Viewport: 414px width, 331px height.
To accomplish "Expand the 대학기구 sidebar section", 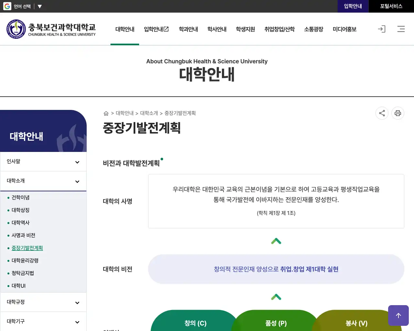I will [x=43, y=322].
